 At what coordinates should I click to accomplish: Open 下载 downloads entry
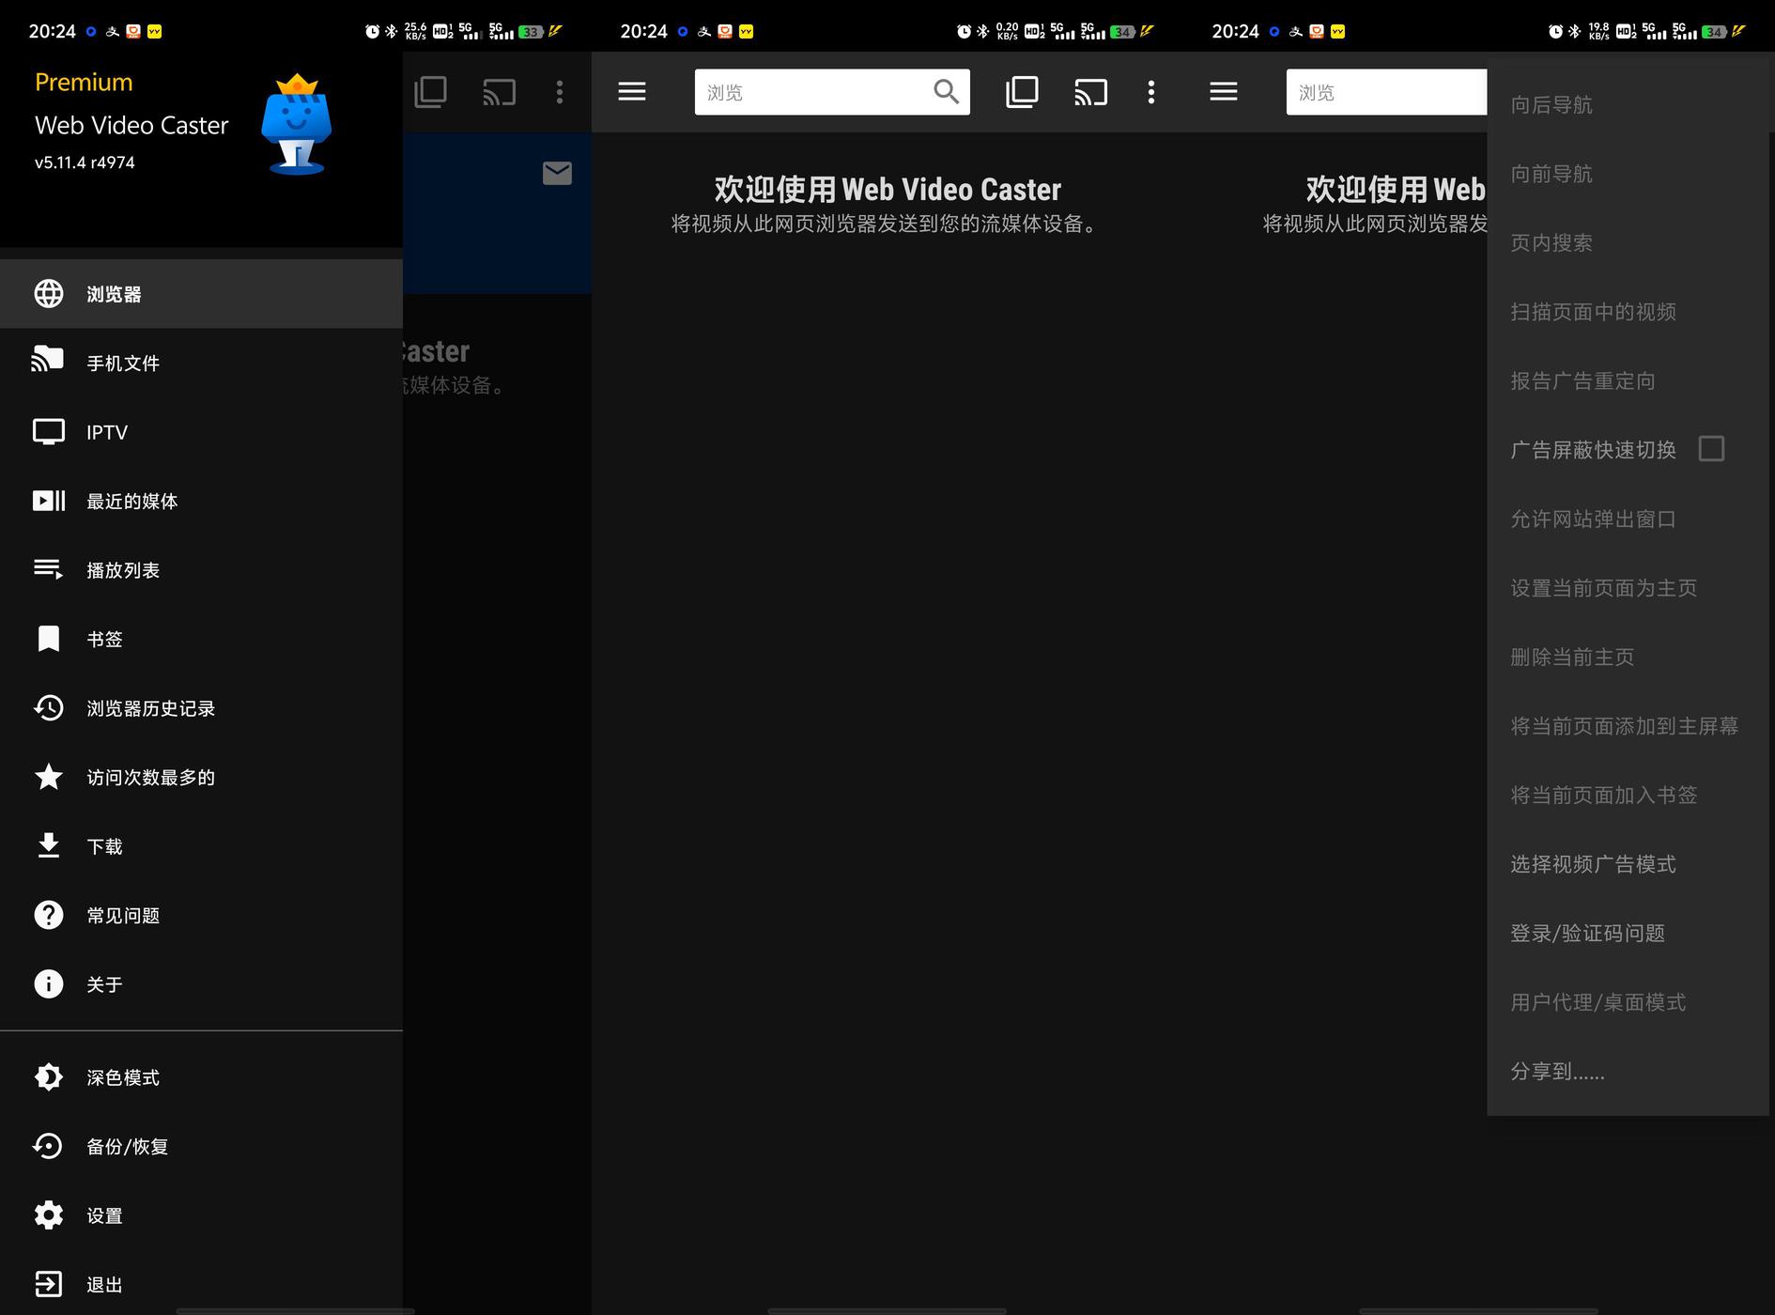tap(201, 846)
